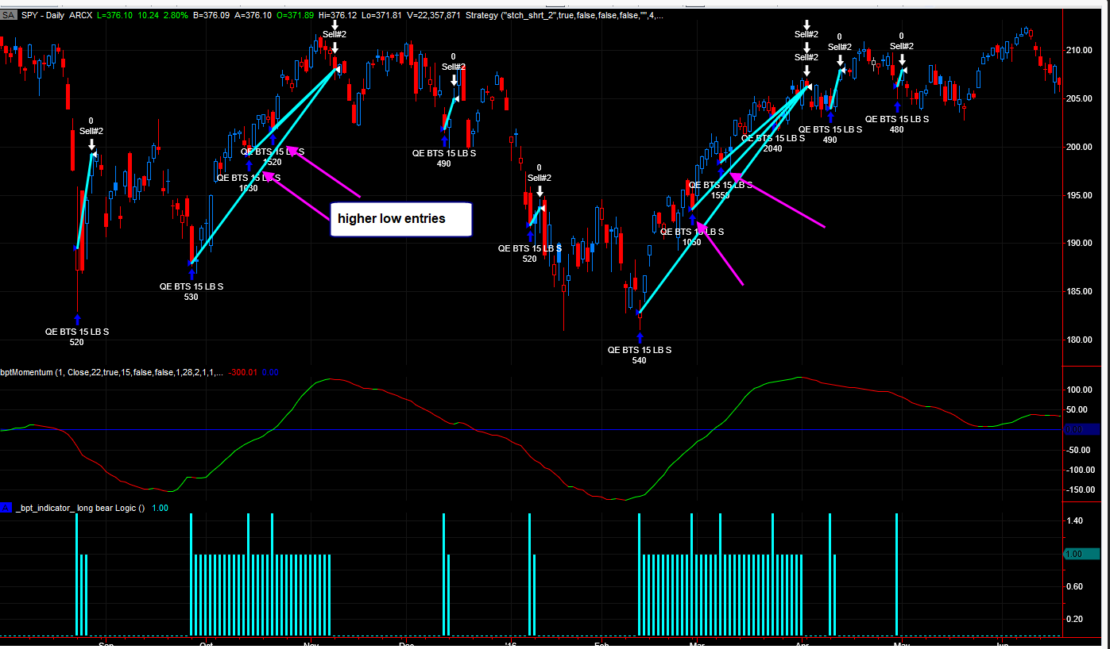Viewport: 1110px width, 649px height.
Task: Select magenta arrow pointing at 1520 entry
Action: pos(323,171)
